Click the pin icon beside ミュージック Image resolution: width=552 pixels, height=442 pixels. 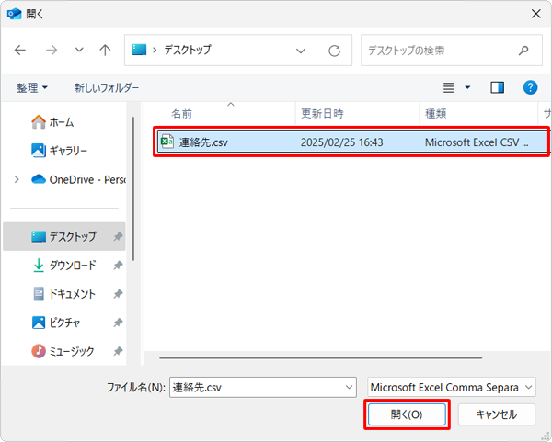click(x=118, y=351)
